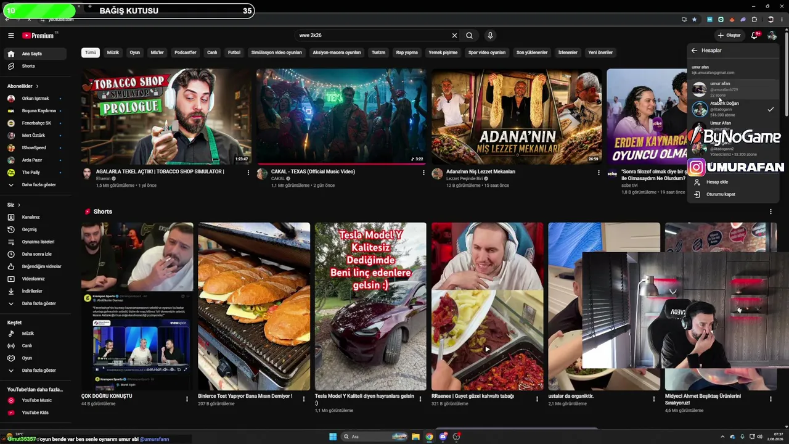789x444 pixels.
Task: Open the more options menu for the Adana'nın Niş Lezzet Mekanları video
Action: click(x=599, y=173)
